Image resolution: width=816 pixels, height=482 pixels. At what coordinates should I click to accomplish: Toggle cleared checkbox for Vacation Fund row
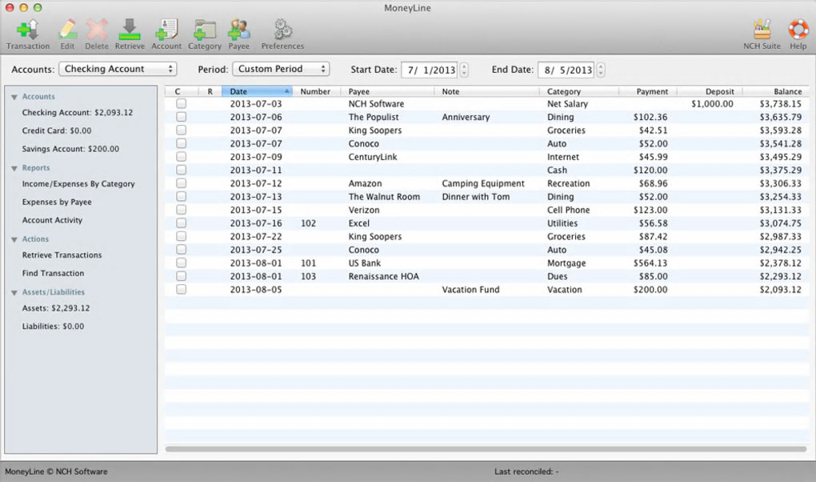point(182,290)
